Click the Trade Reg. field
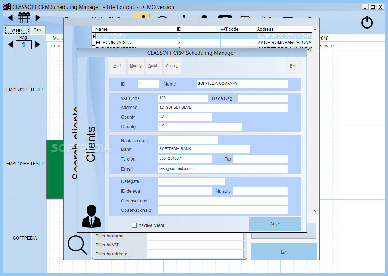This screenshot has width=388, height=276. pyautogui.click(x=263, y=98)
